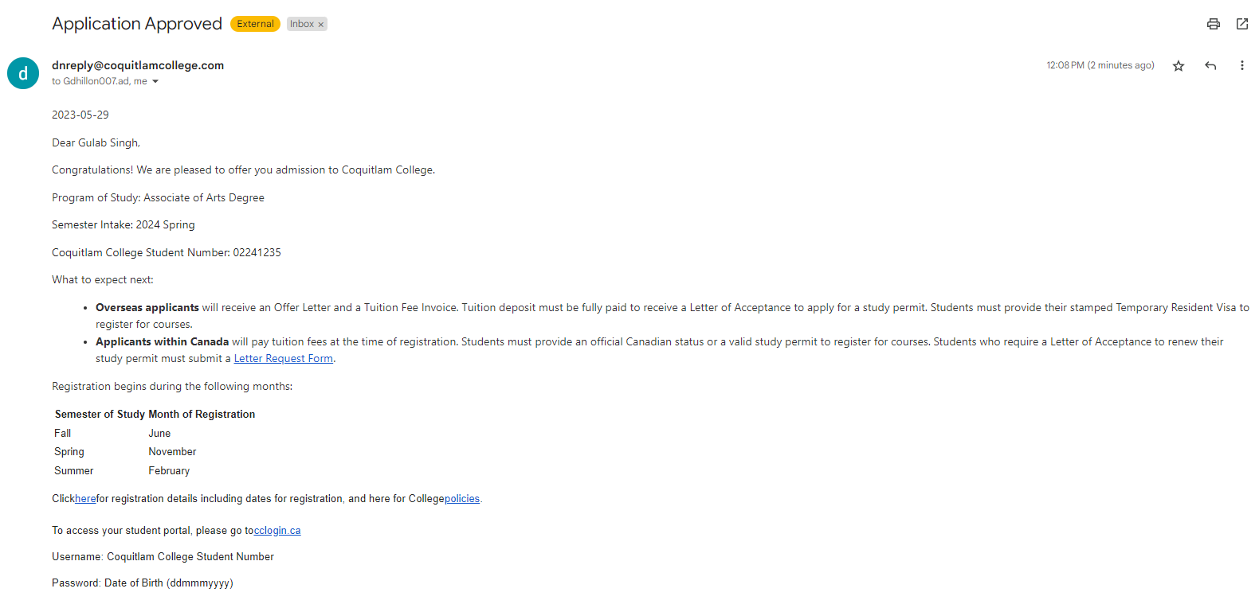Visit the cclogin.ca student portal link

click(x=277, y=531)
